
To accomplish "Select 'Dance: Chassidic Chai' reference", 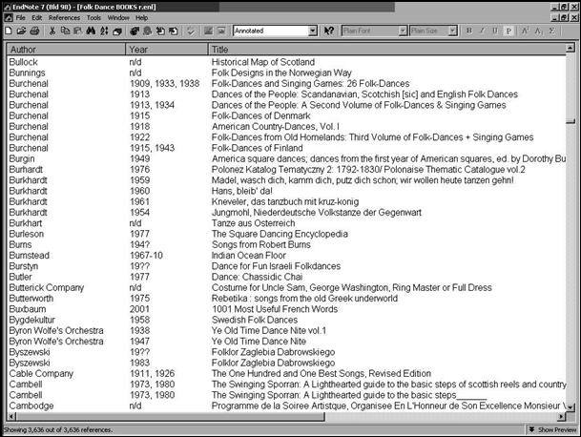I will [257, 277].
